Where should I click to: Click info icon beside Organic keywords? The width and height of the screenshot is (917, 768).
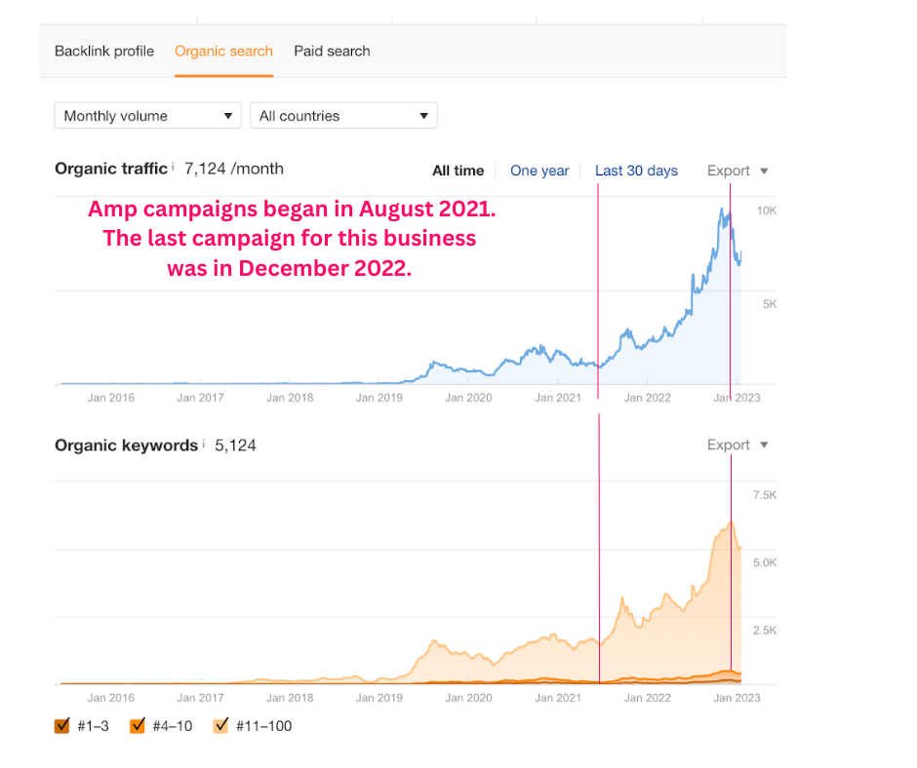point(204,444)
